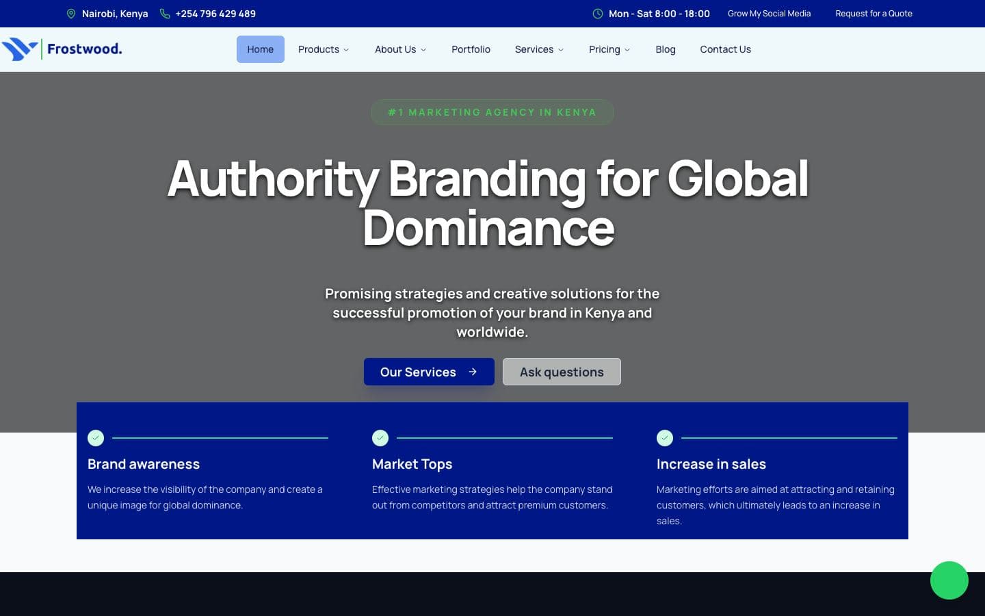The image size is (985, 616).
Task: Open the Contact Us page
Action: [x=725, y=49]
